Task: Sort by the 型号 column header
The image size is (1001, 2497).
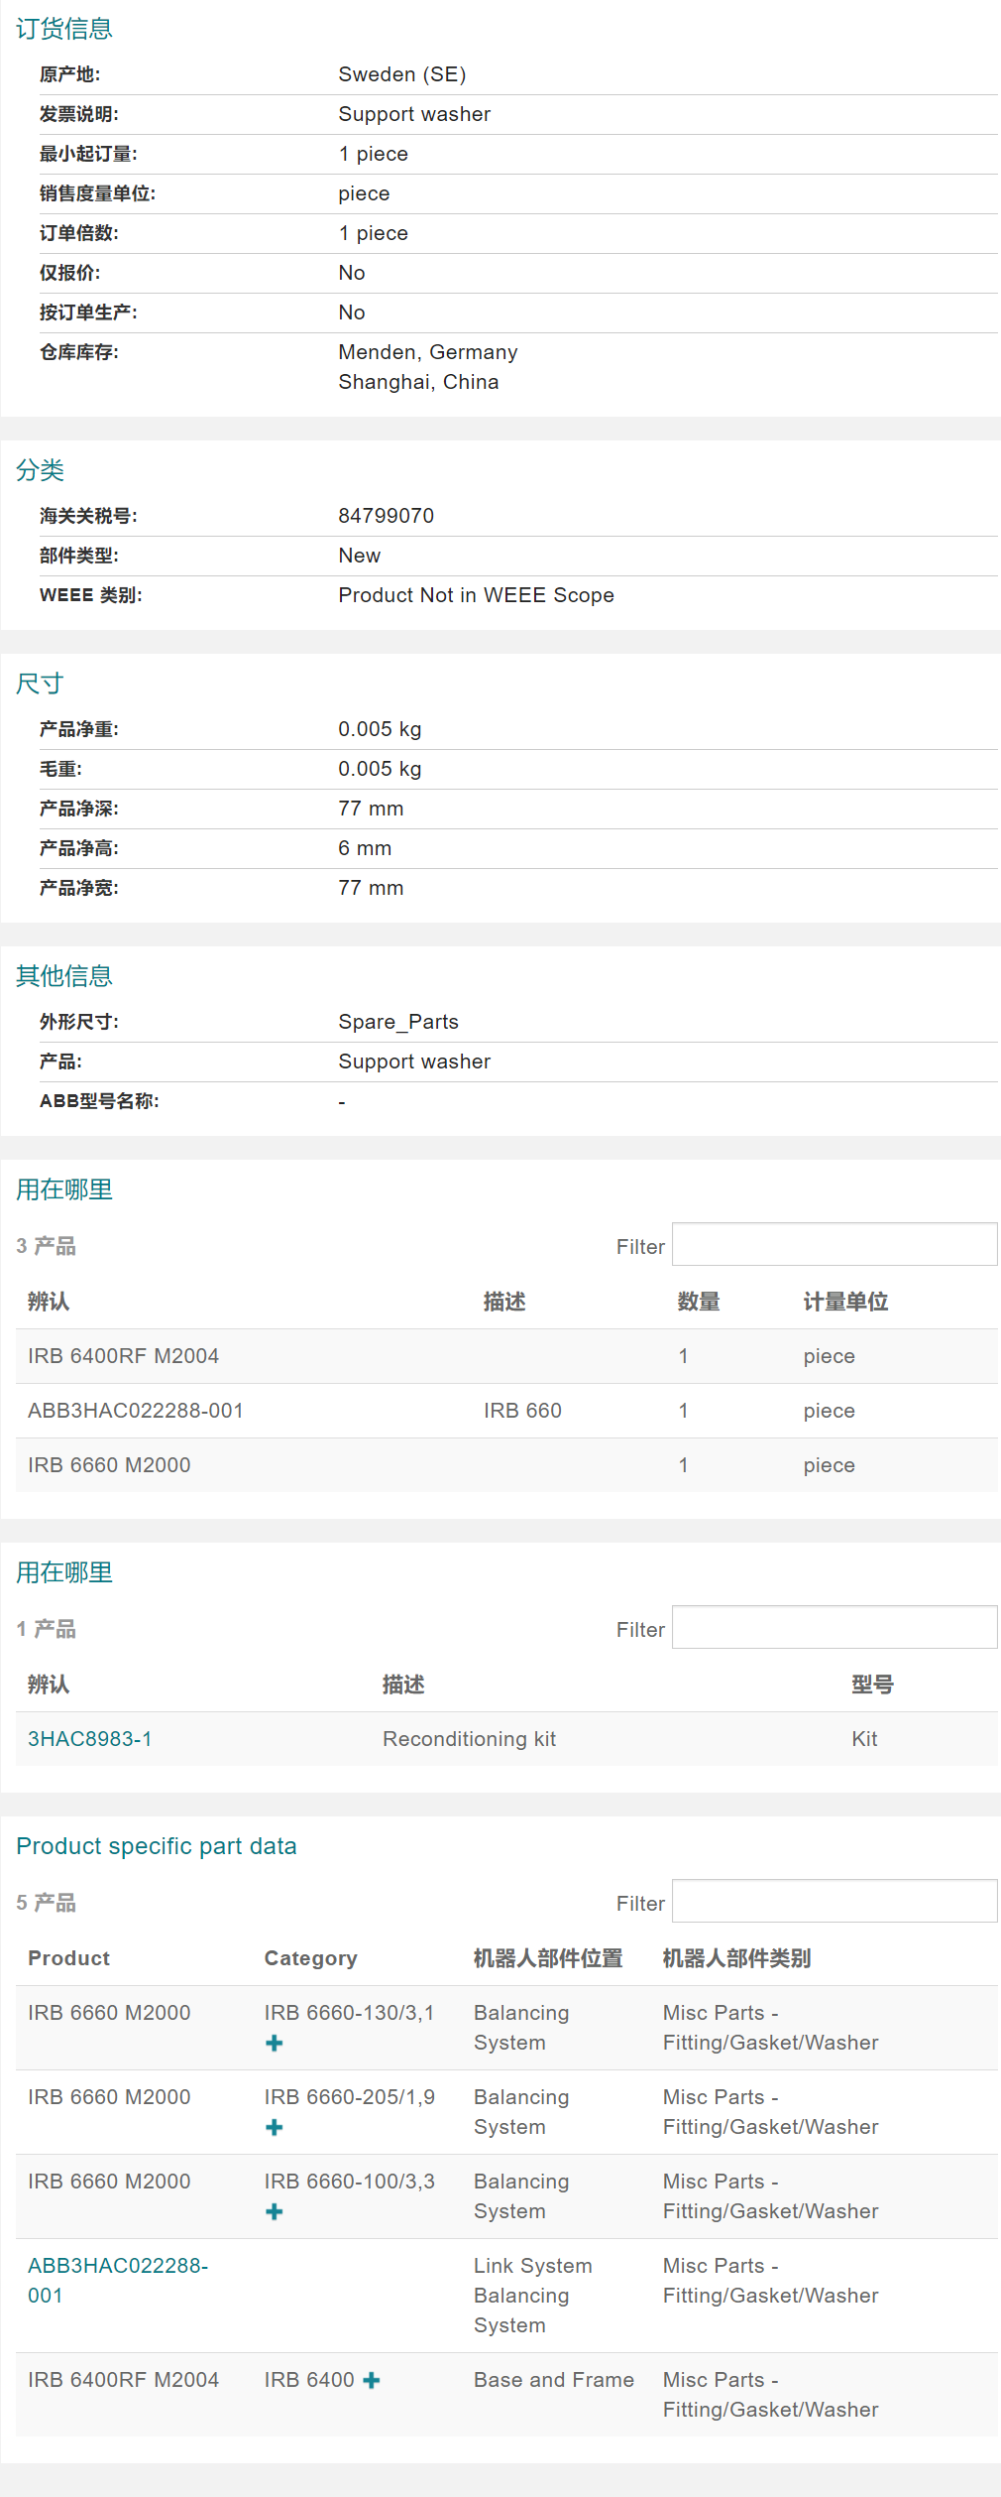Action: tap(872, 1685)
